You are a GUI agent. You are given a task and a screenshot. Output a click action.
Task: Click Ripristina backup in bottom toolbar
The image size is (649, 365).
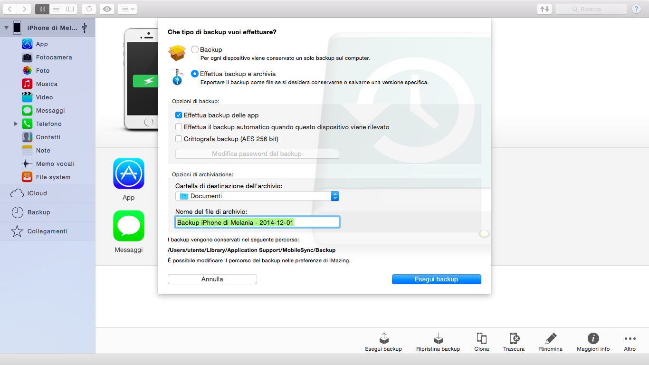pos(438,342)
